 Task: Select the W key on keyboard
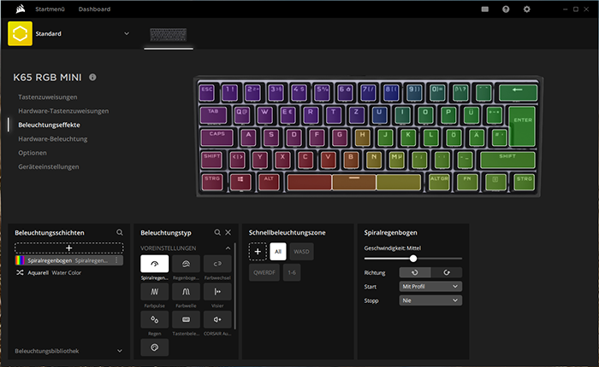[x=264, y=115]
